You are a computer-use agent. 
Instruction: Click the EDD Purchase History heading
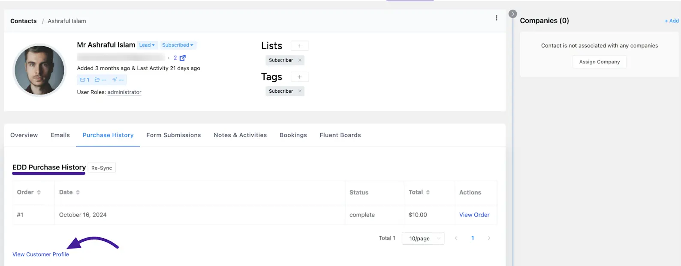tap(49, 167)
